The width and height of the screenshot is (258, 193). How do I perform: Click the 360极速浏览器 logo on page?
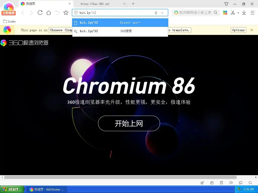tap(24, 43)
